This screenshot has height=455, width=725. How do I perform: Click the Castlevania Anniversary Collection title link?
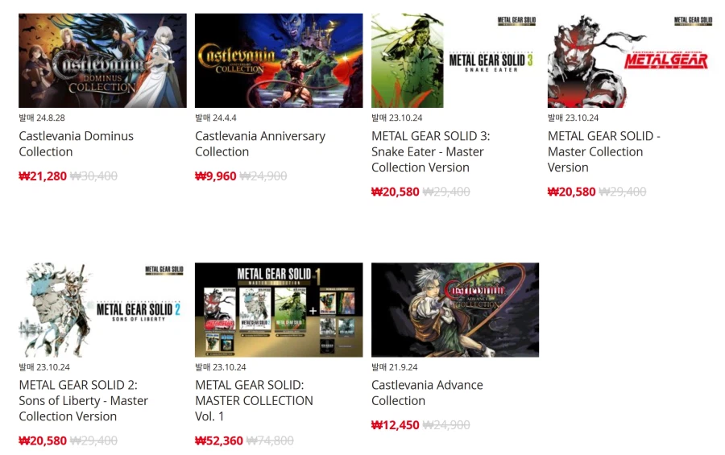tap(260, 144)
